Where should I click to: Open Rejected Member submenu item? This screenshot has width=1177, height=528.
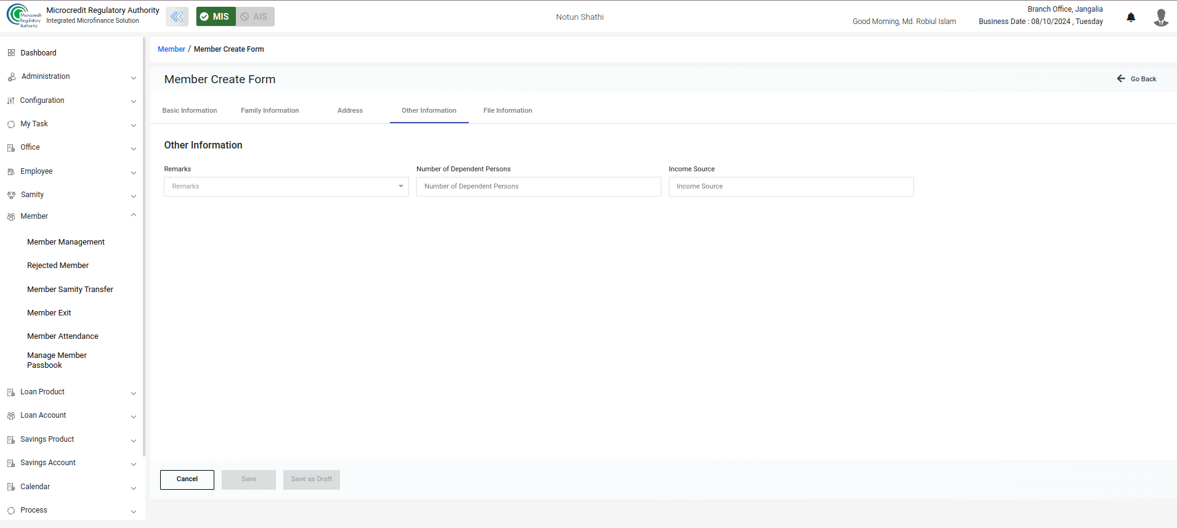pyautogui.click(x=58, y=266)
